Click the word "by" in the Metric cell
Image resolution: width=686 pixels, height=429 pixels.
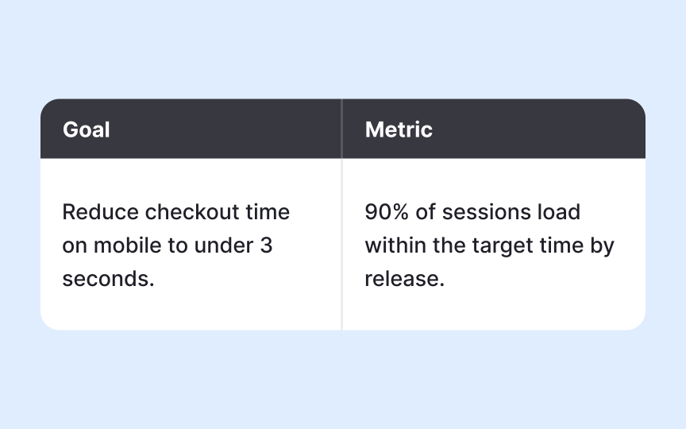pyautogui.click(x=602, y=246)
